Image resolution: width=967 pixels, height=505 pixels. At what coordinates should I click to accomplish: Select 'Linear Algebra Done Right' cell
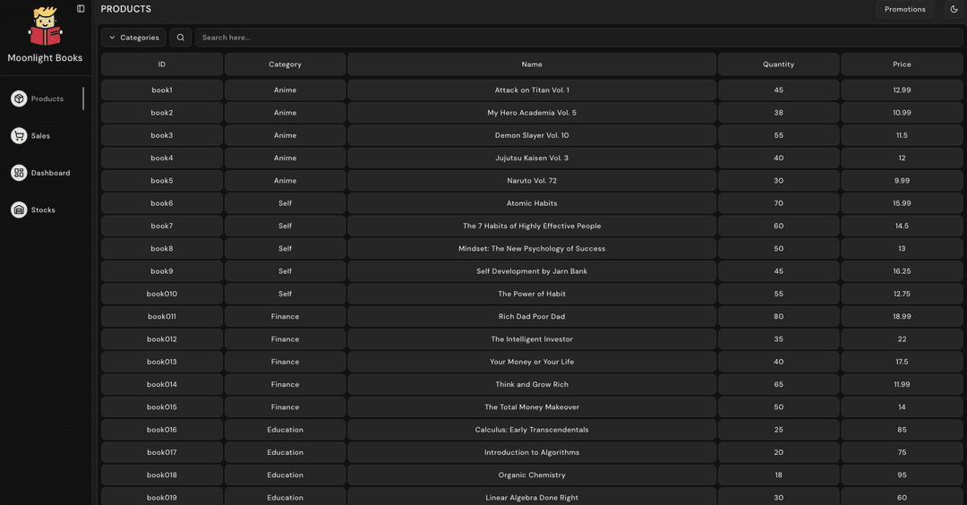(532, 496)
